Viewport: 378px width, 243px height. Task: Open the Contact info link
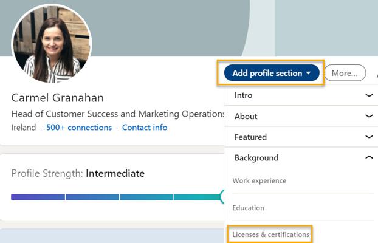click(145, 128)
